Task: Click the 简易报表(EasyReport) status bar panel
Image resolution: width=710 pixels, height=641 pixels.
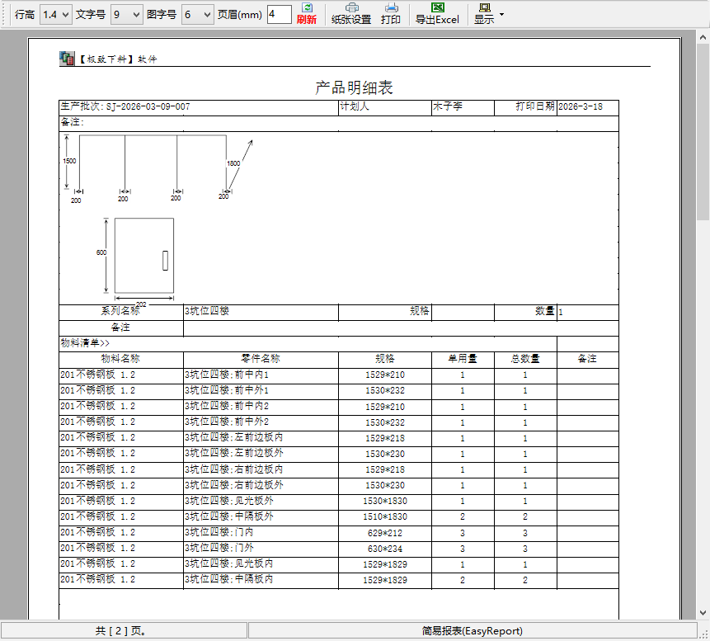Action: 472,631
